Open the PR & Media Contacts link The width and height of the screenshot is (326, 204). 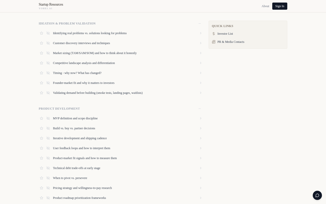coord(231,42)
